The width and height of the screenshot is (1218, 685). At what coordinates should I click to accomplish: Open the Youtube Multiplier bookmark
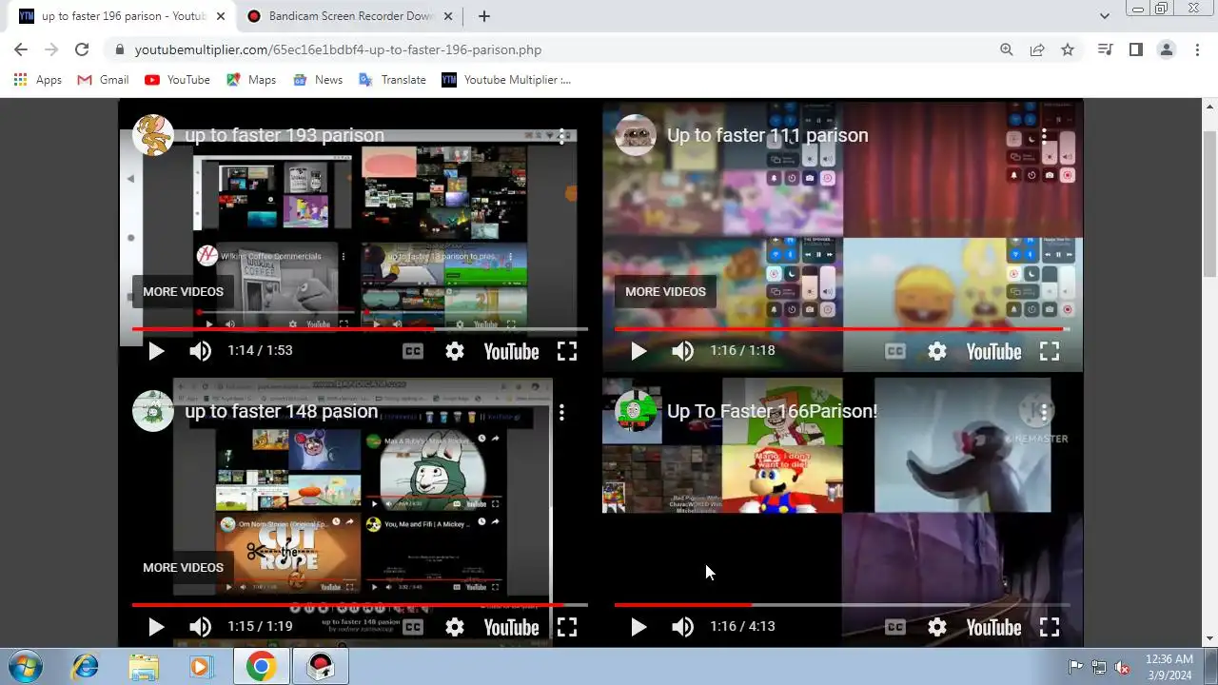tap(506, 80)
